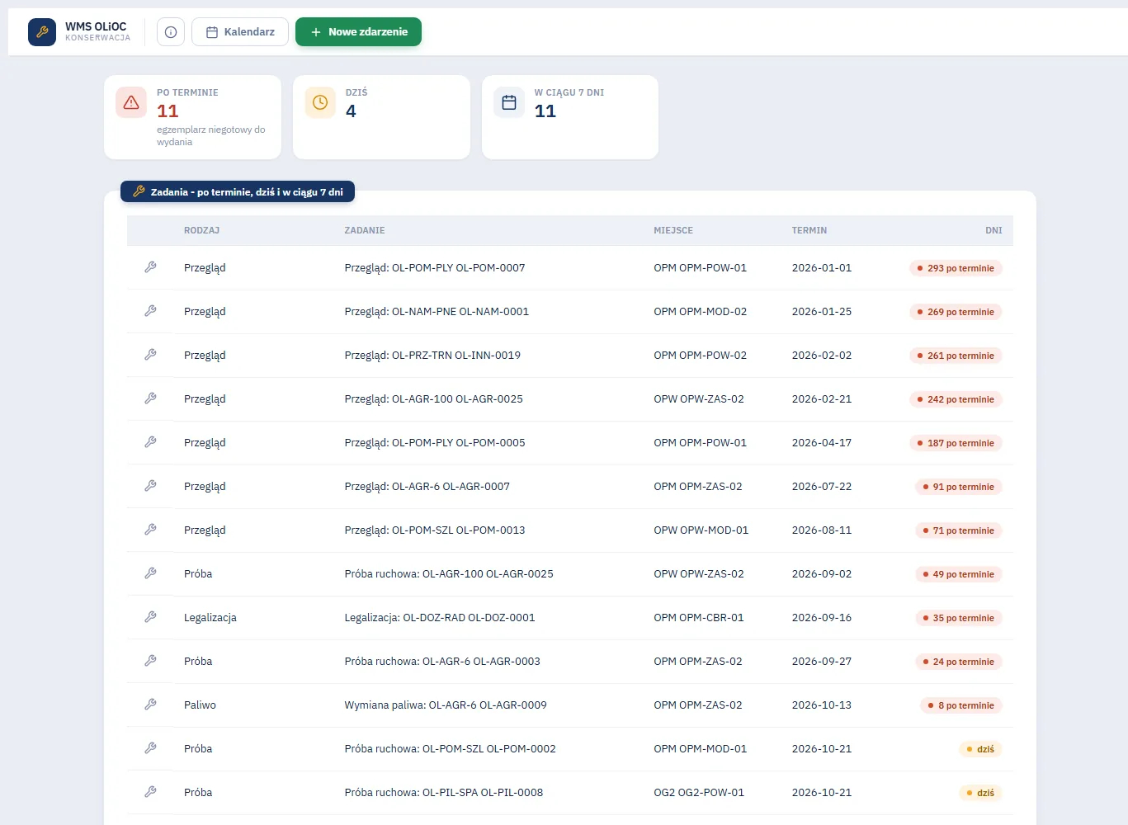Click wrench icon for OL-INN-0019 row
Image resolution: width=1128 pixels, height=825 pixels.
coord(150,355)
